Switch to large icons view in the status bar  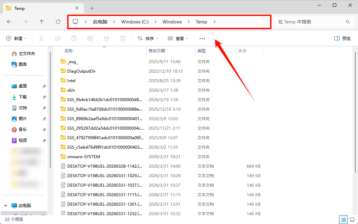click(352, 219)
